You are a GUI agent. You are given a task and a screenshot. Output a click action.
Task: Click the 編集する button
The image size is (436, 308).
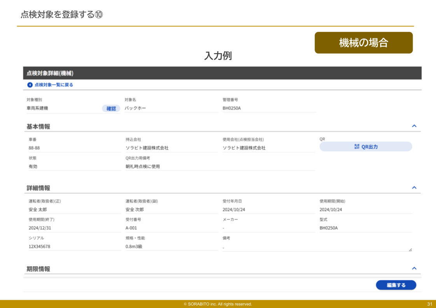pyautogui.click(x=396, y=285)
